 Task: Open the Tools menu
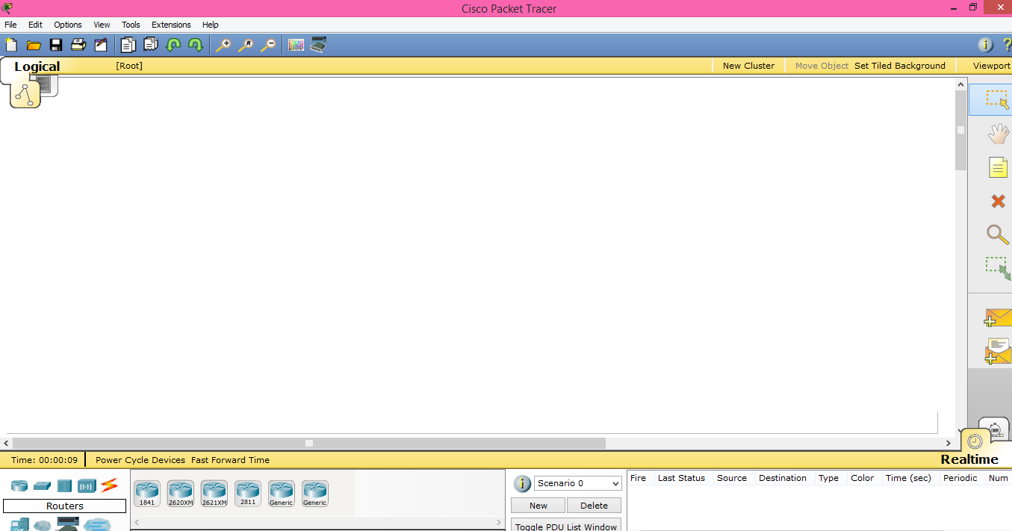[131, 25]
